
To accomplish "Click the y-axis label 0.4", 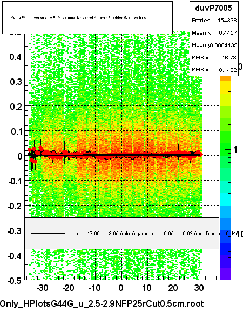I will 16,57.
